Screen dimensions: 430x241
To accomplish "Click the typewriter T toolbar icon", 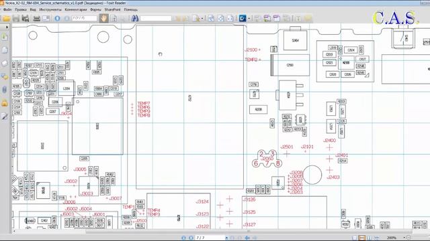I will pyautogui.click(x=298, y=18).
